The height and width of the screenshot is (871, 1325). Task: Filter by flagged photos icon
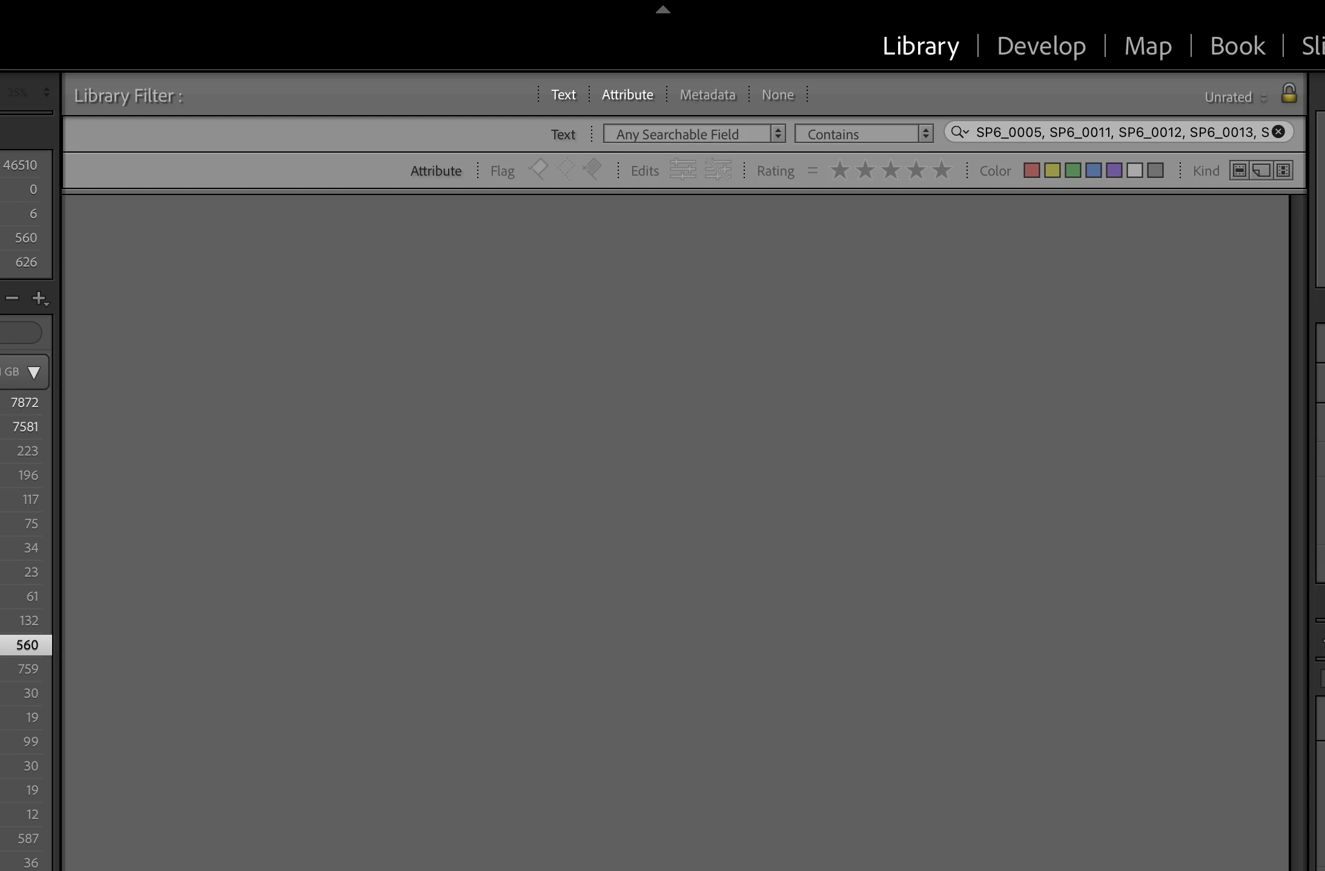pyautogui.click(x=538, y=169)
